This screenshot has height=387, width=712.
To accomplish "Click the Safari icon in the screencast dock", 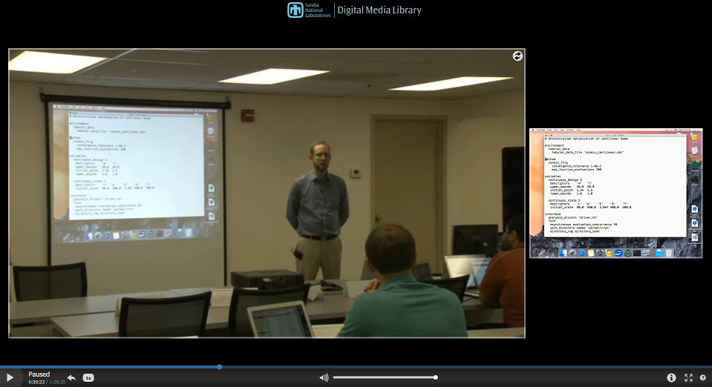I will (x=583, y=253).
